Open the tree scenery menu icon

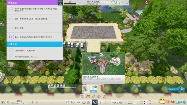click(73, 102)
